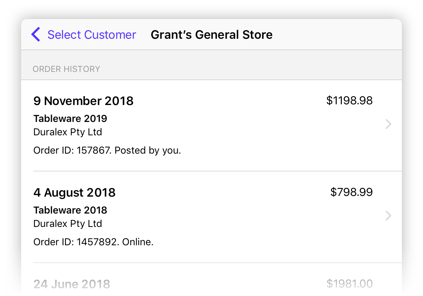This screenshot has width=423, height=296.
Task: Click the ORDER HISTORY section header
Action: pos(66,69)
